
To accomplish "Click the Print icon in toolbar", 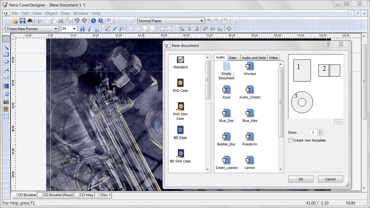I will [x=29, y=21].
